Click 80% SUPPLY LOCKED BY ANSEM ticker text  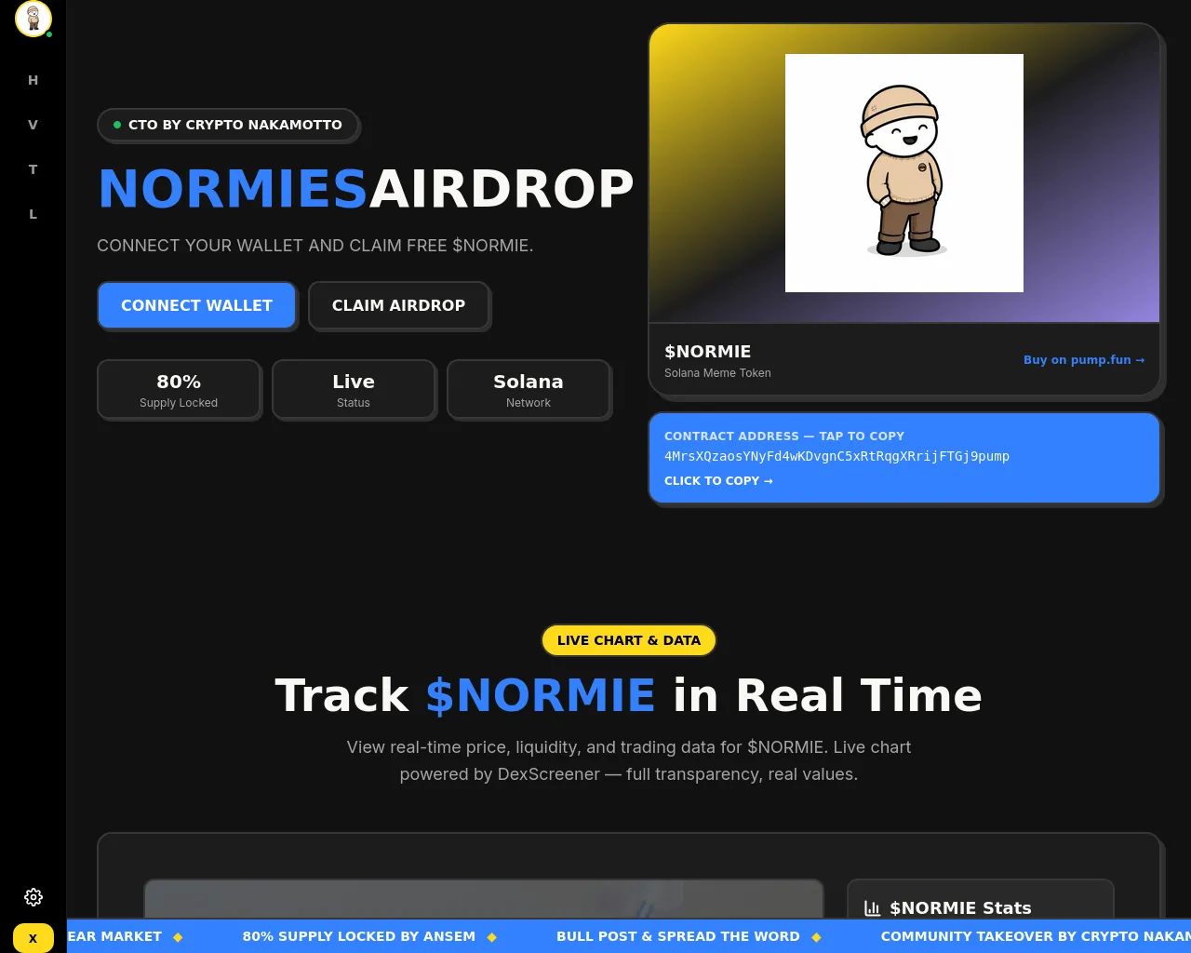(359, 936)
